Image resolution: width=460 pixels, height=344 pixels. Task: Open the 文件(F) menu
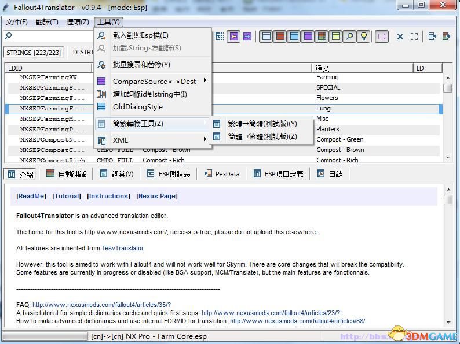pyautogui.click(x=17, y=22)
